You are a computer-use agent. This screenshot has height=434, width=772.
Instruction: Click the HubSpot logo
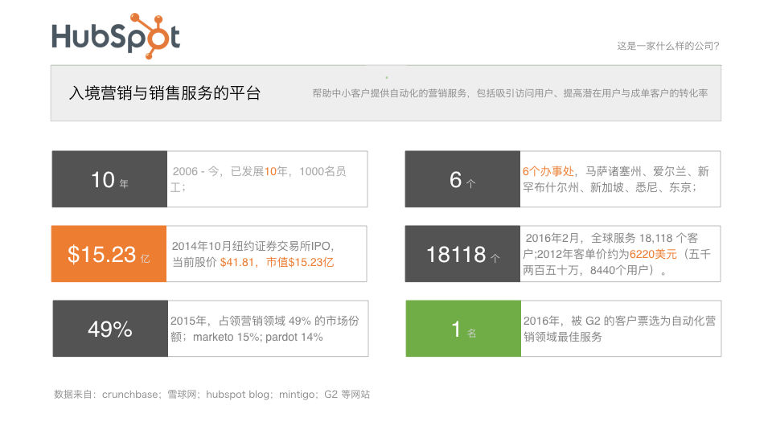[x=116, y=36]
